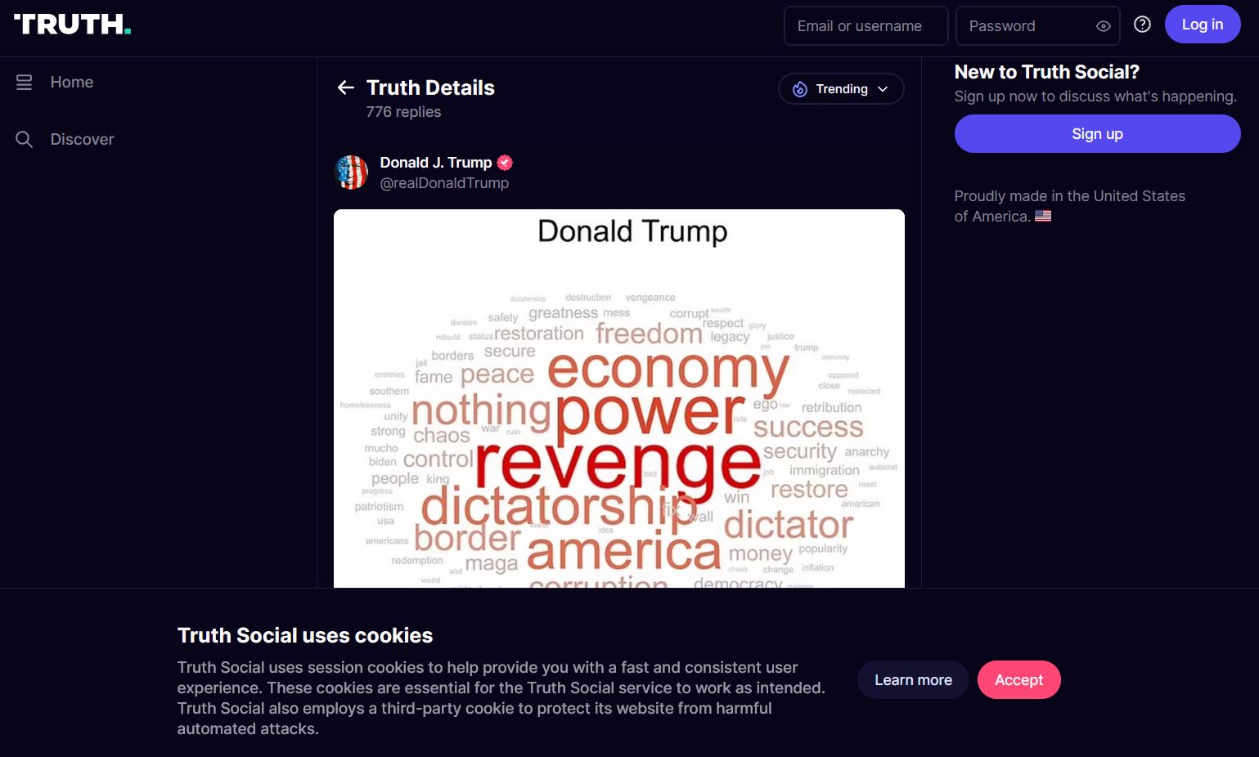Click the Truth Details heading
Screen dimensions: 1259x757
pos(430,87)
